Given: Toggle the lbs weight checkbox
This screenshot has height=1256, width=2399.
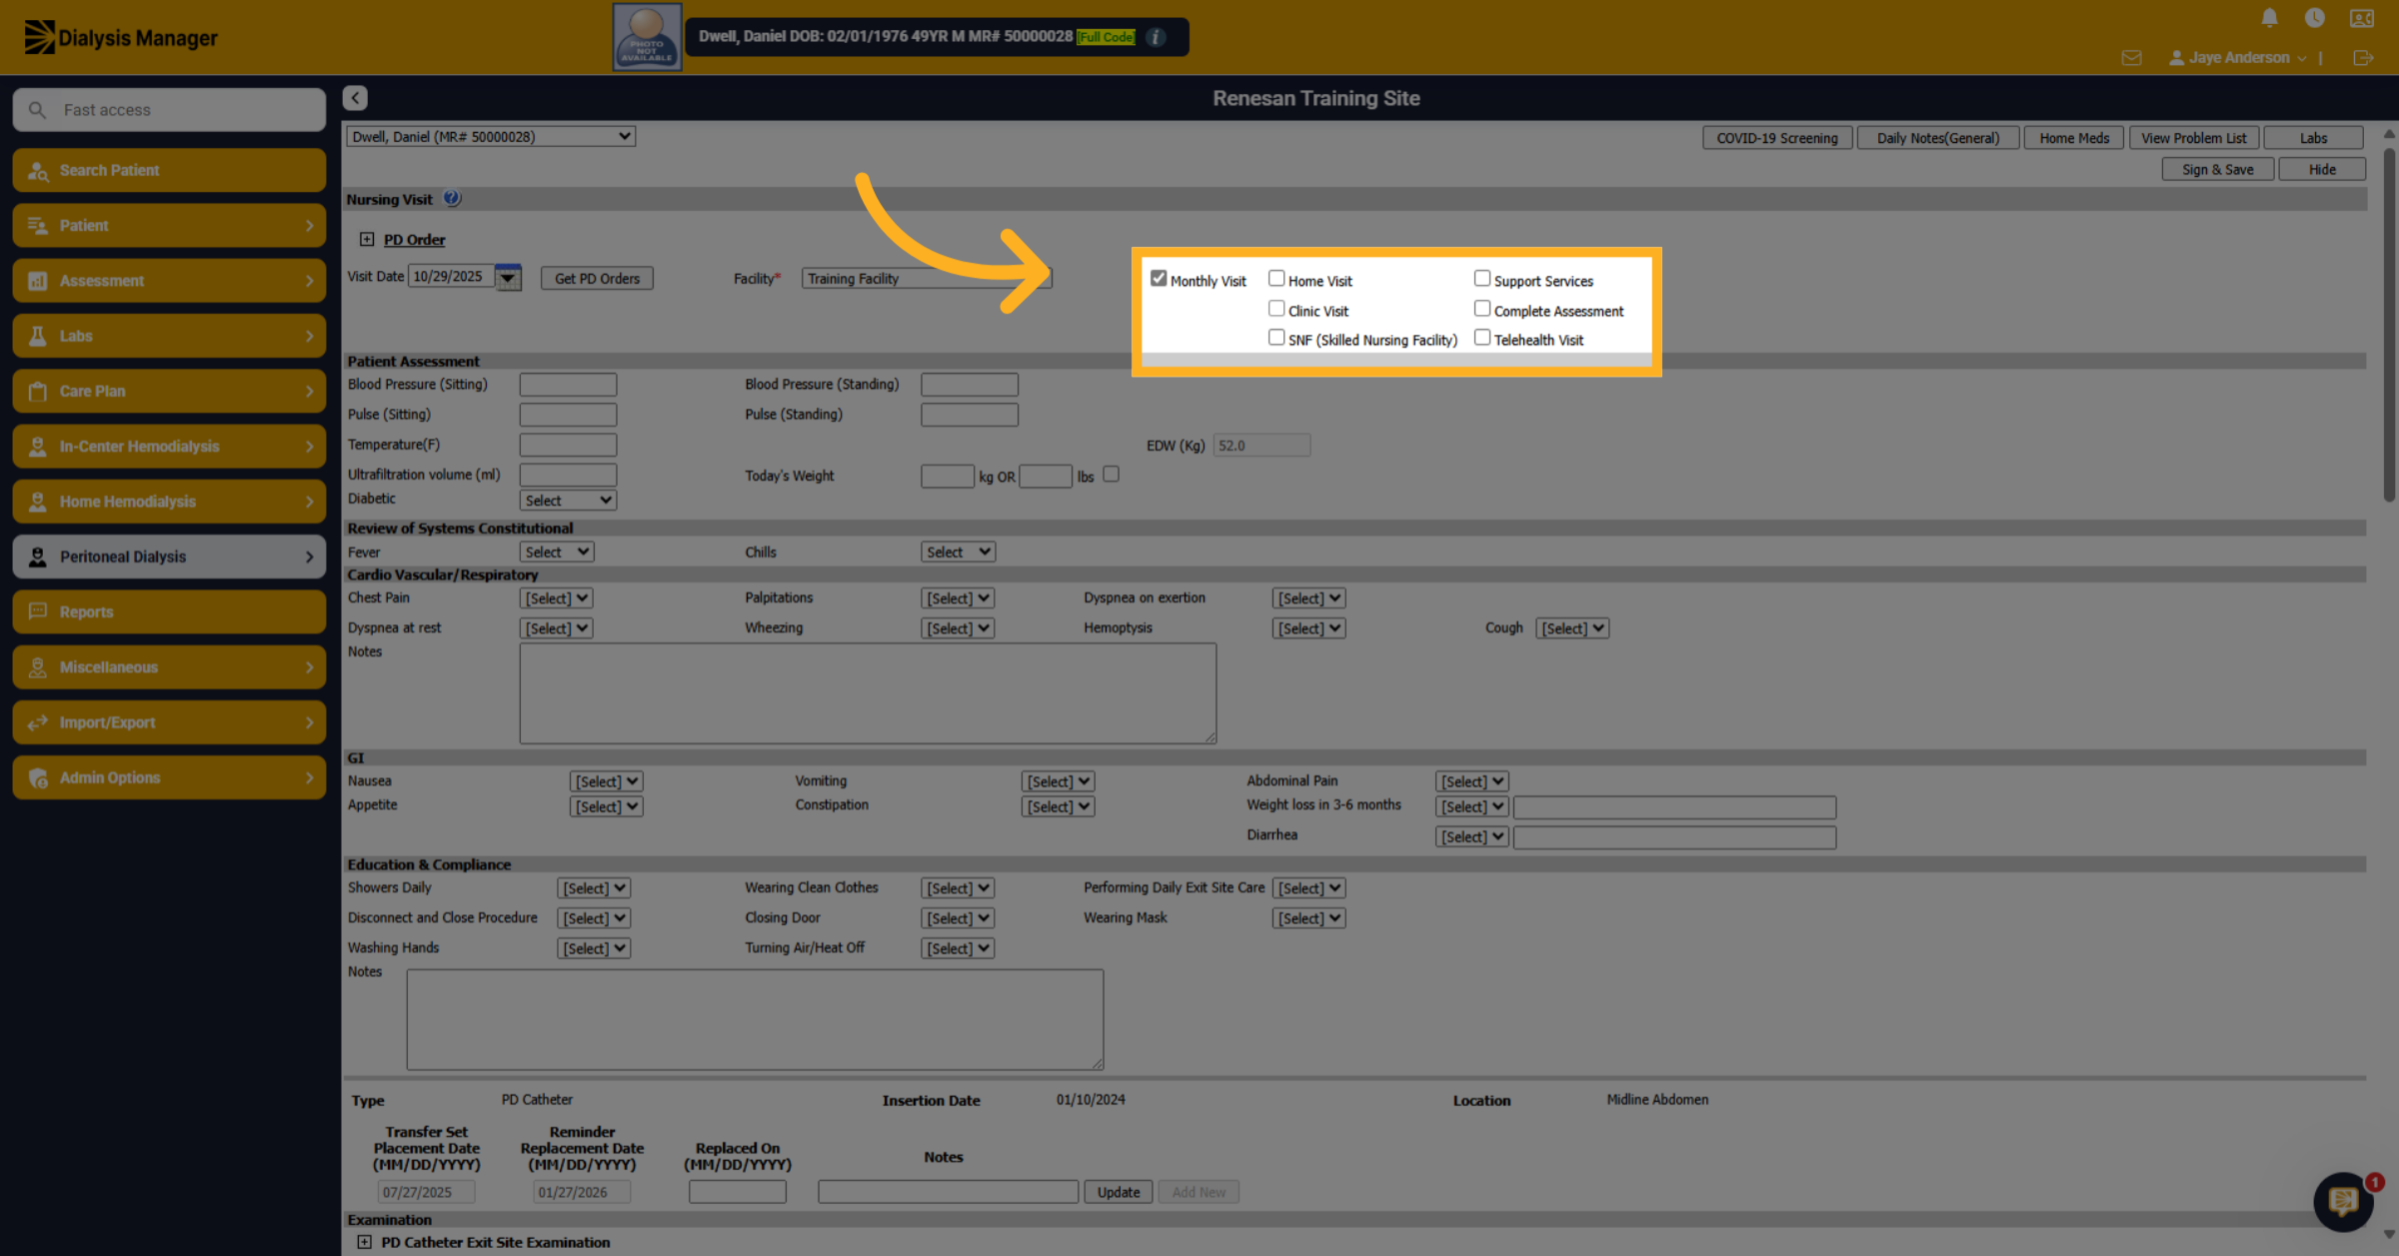Looking at the screenshot, I should point(1111,475).
